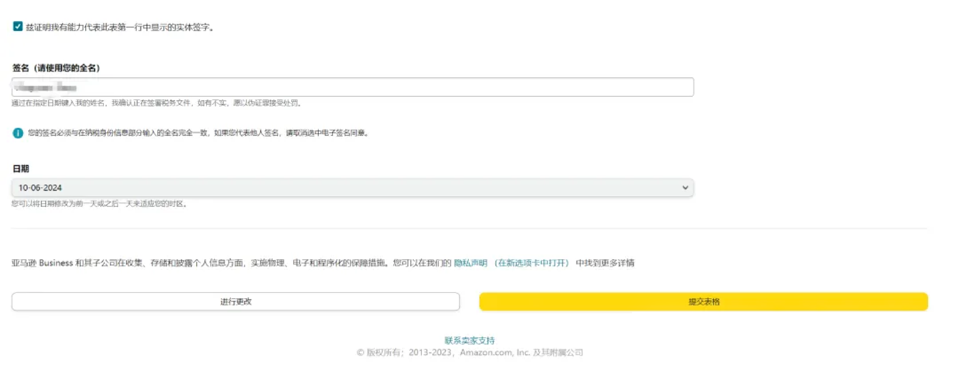
Task: Click the copyright Amazon.com, Inc. footer text
Action: tap(470, 352)
